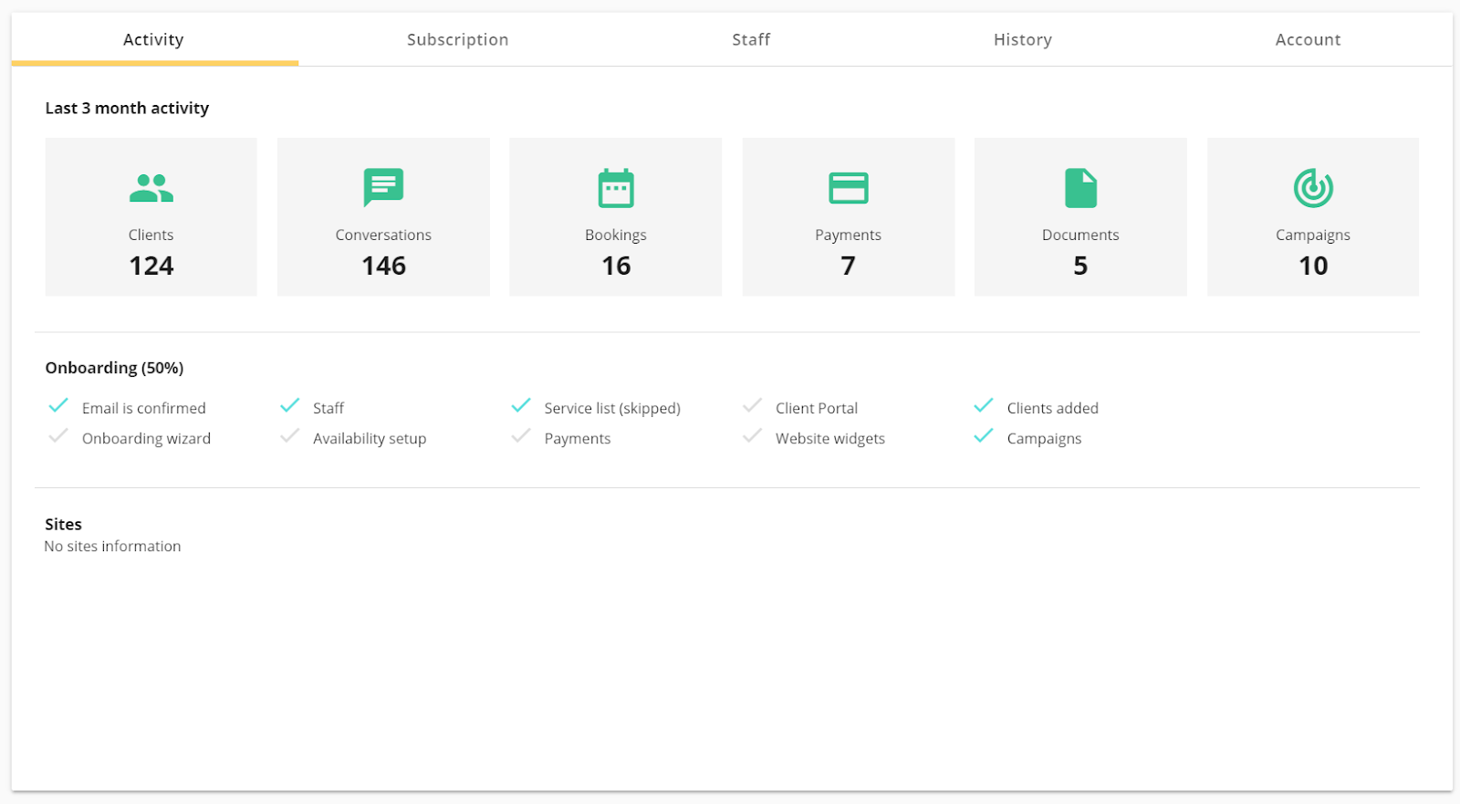1460x804 pixels.
Task: Click the 'Last 3 month activity' heading
Action: coord(127,108)
